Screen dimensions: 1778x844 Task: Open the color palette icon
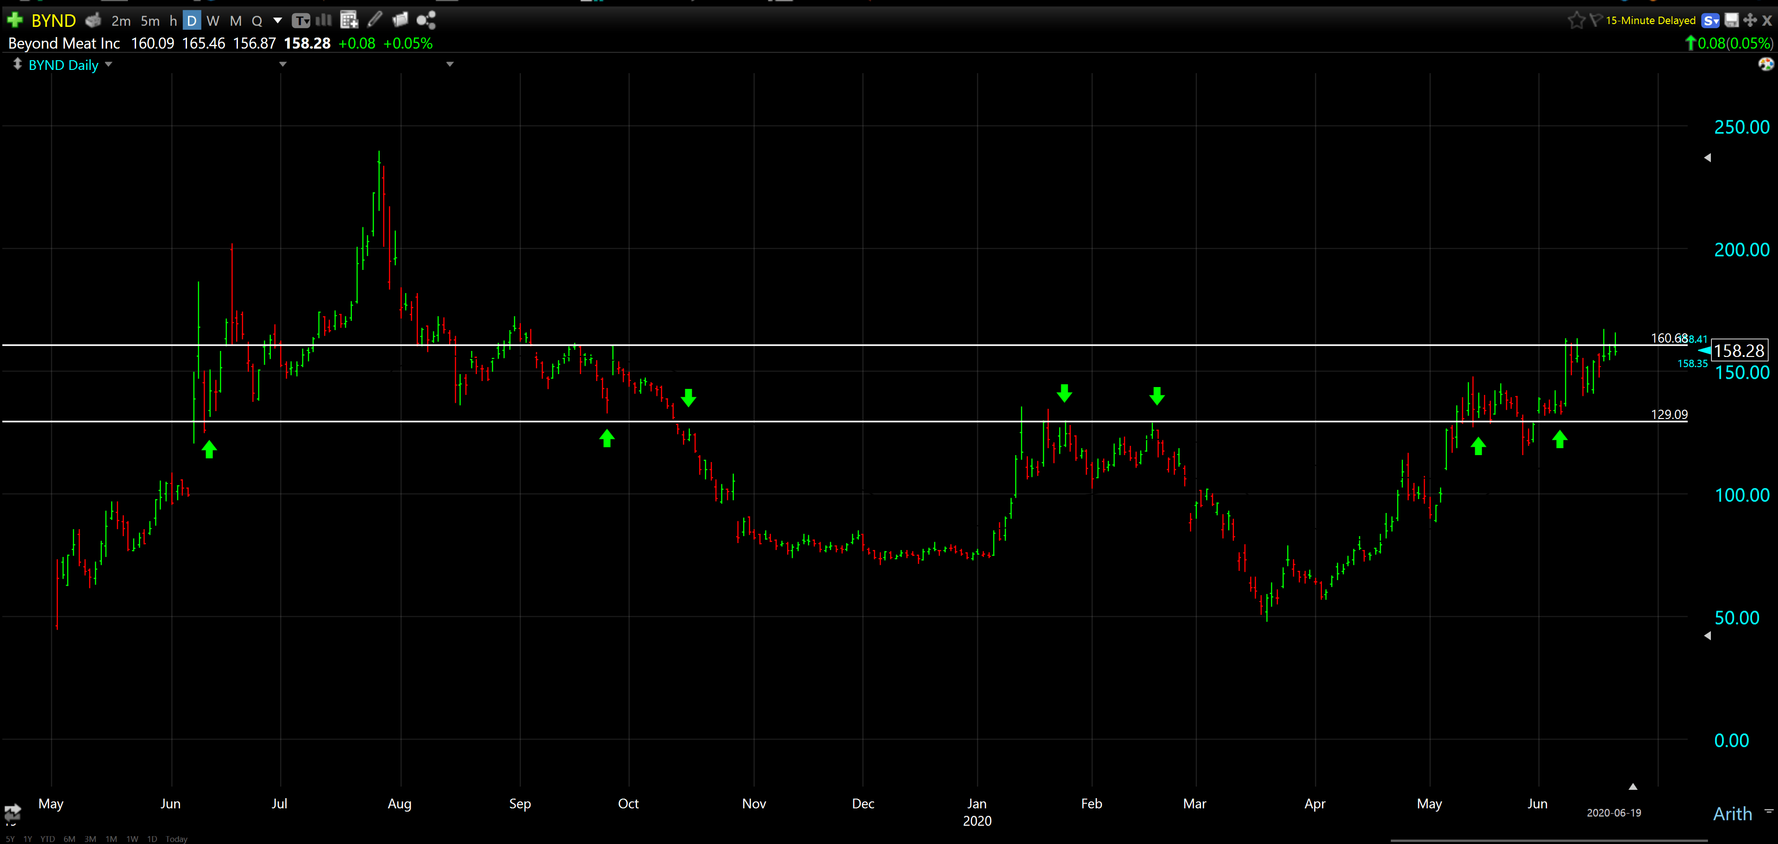coord(1765,64)
